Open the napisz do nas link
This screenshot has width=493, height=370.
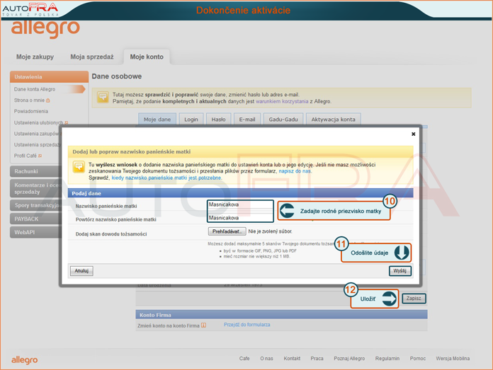click(295, 171)
